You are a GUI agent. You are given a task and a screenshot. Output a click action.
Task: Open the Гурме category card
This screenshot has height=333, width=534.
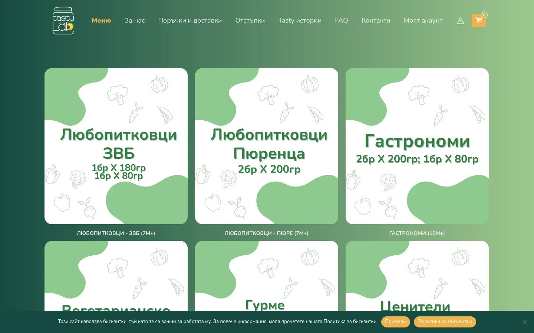pos(267,276)
